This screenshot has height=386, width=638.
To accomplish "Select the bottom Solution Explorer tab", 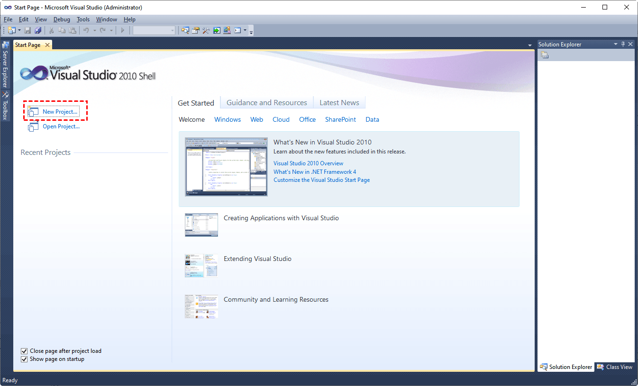I will tap(566, 367).
